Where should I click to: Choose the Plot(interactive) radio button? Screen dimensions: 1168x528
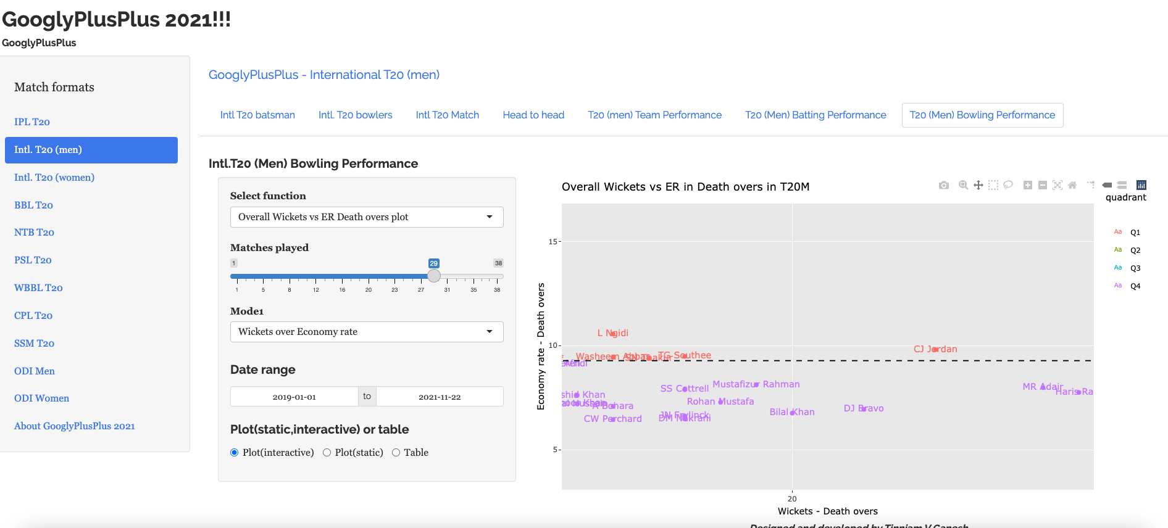235,453
